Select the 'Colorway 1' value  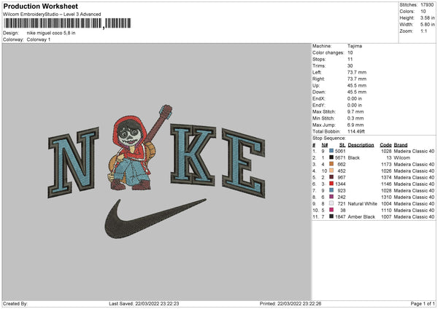point(39,39)
